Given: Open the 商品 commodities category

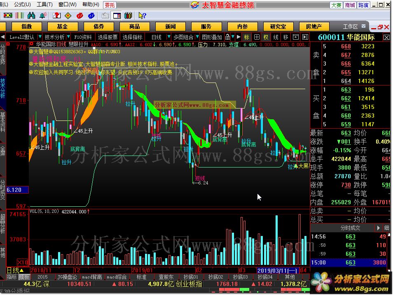Looking at the screenshot, I should (x=135, y=27).
